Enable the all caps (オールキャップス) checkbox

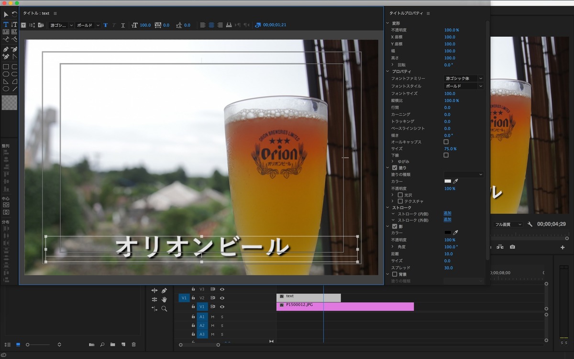pyautogui.click(x=446, y=142)
